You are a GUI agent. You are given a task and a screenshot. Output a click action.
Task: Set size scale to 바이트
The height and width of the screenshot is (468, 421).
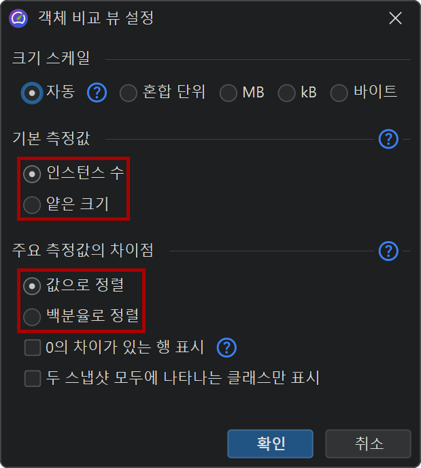[339, 93]
